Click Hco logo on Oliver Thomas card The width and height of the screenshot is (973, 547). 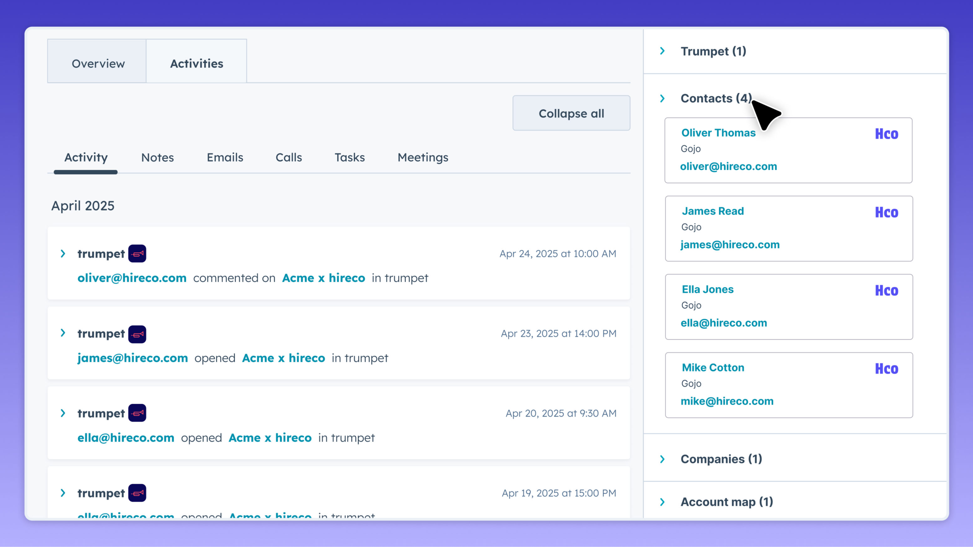[887, 134]
